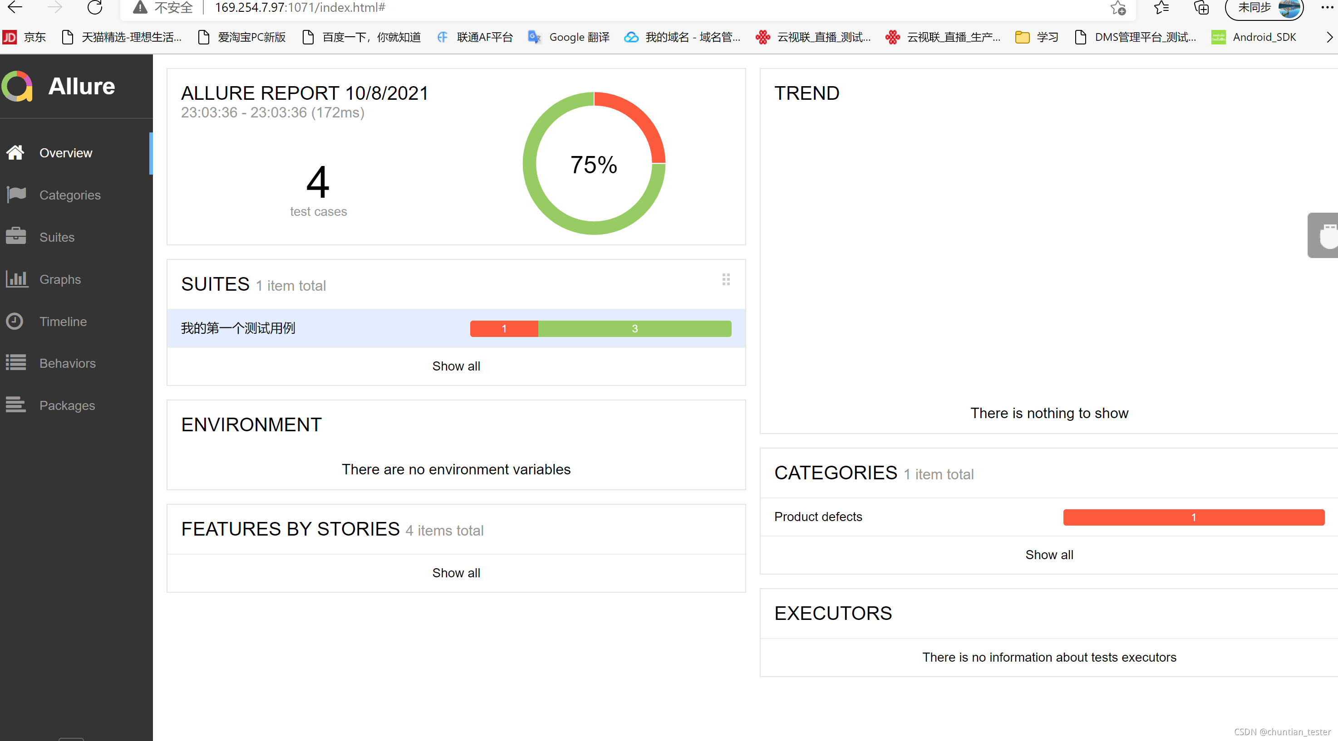
Task: Click Show all under Categories
Action: (x=1049, y=554)
